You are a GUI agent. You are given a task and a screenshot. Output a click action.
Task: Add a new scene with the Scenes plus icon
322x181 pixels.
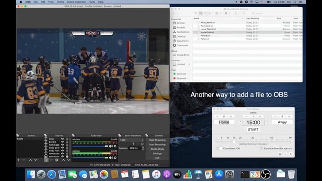19,160
